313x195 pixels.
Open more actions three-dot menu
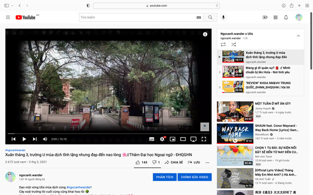[x=207, y=162]
